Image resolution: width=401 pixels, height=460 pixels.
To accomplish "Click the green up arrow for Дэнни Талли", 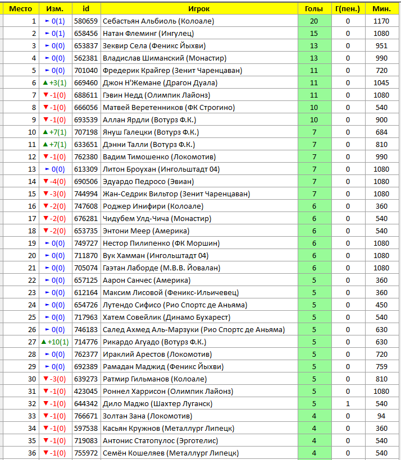I will pyautogui.click(x=45, y=144).
